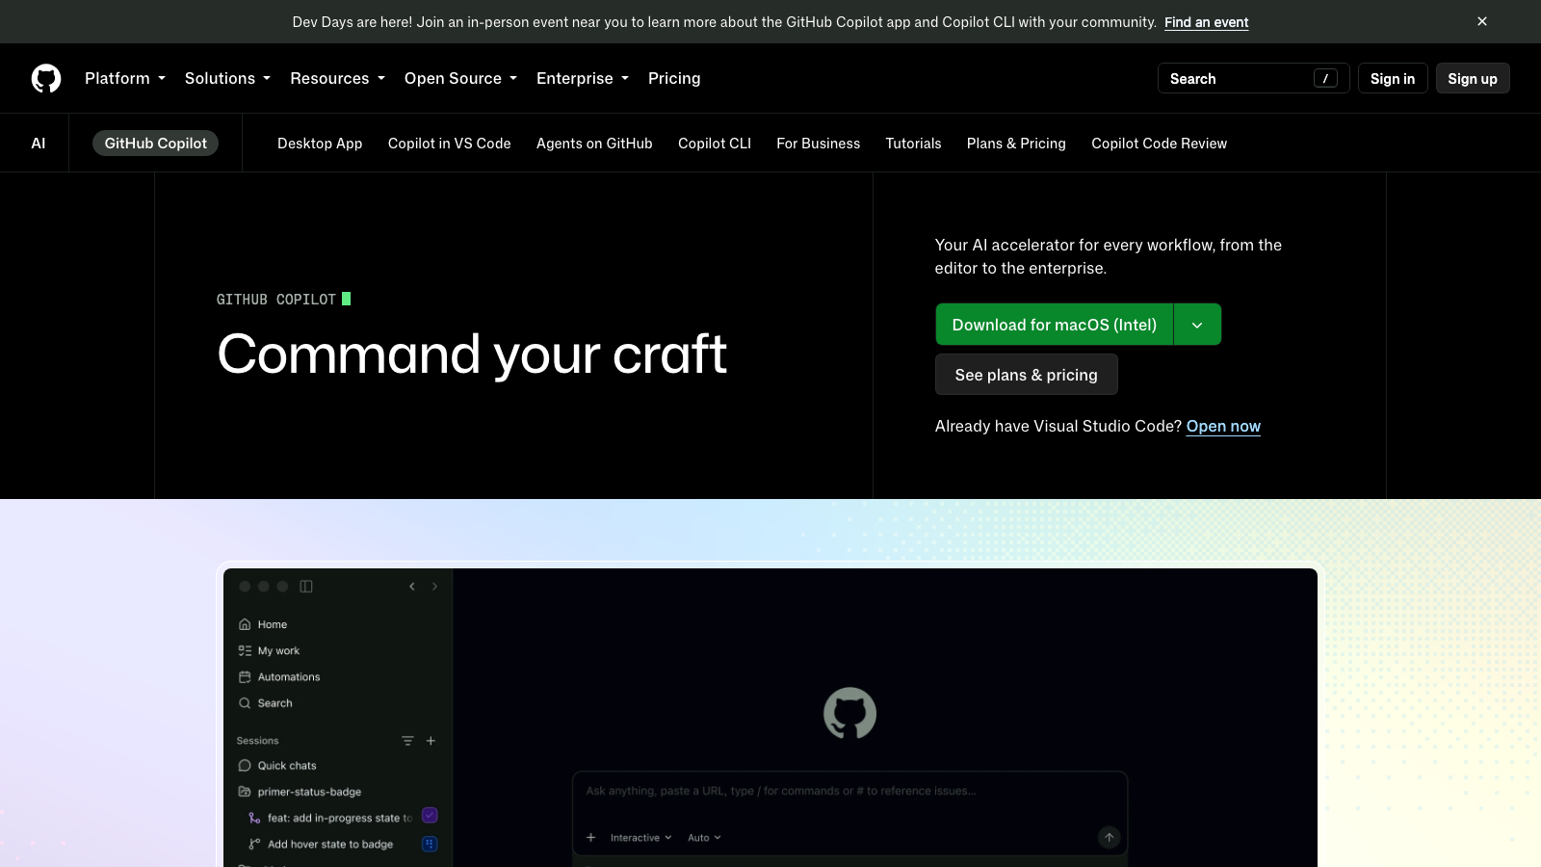1541x867 pixels.
Task: Open the Copilot CLI tab
Action: [x=715, y=143]
